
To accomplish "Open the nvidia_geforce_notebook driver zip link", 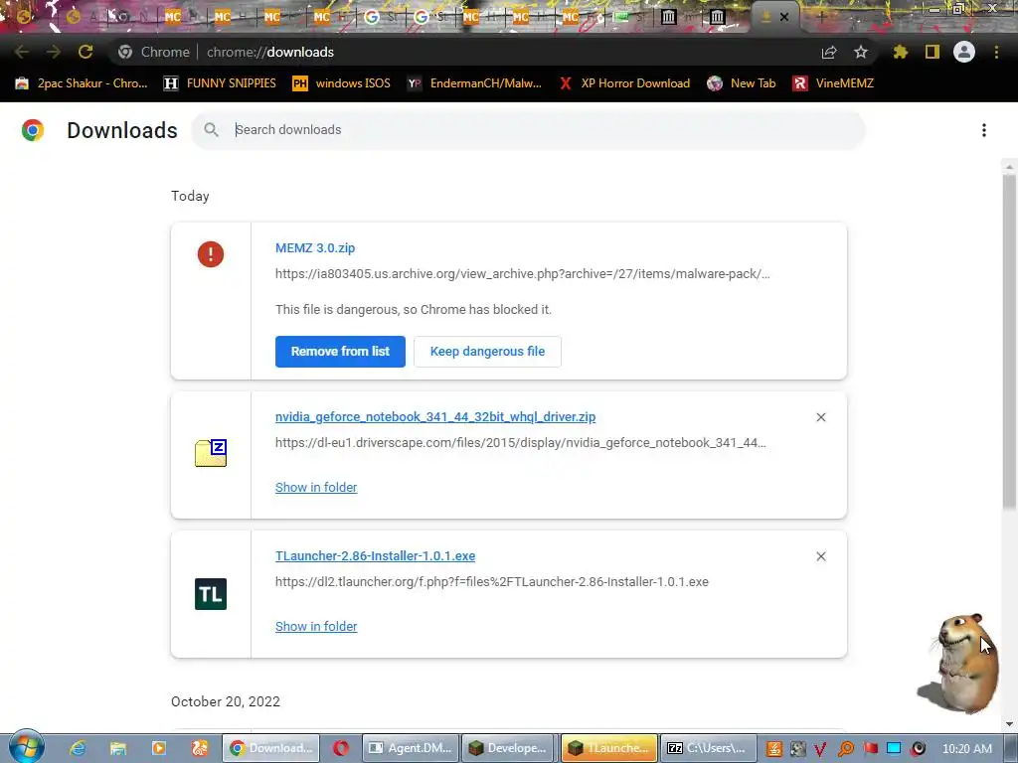I will coord(435,417).
